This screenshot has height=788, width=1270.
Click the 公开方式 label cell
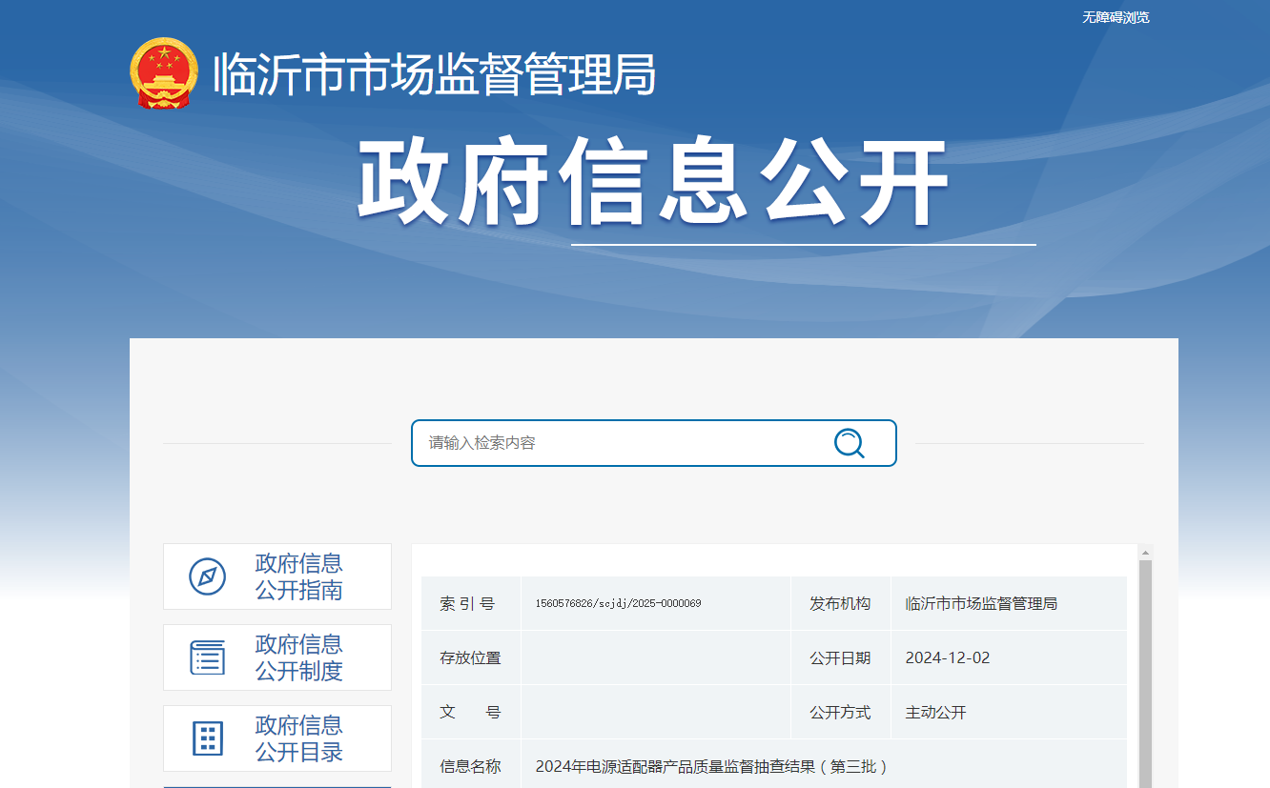(x=841, y=712)
